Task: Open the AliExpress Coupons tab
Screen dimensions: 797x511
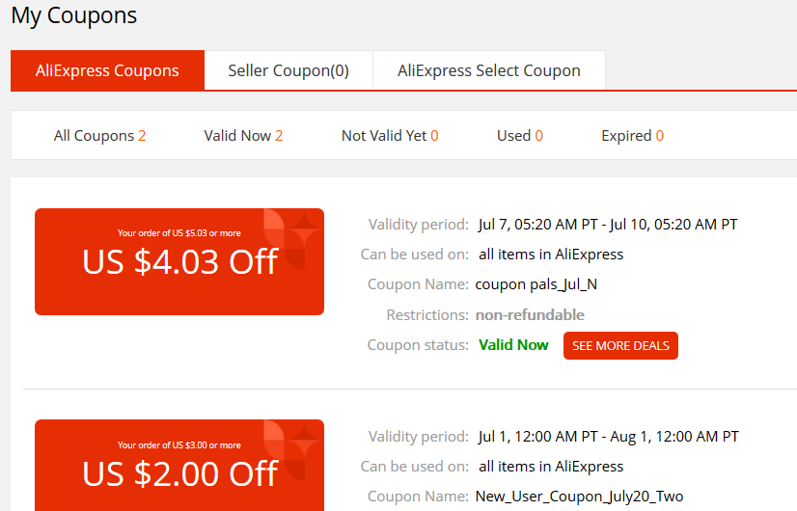Action: tap(107, 70)
